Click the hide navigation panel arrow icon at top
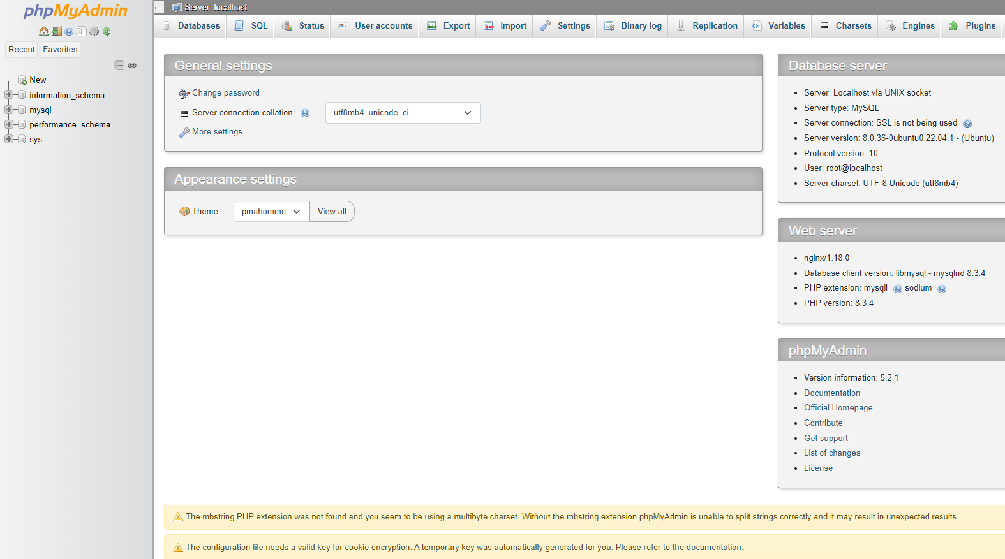 tap(159, 7)
